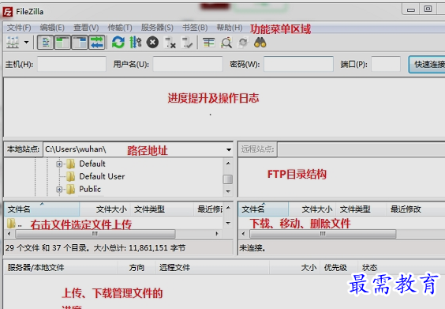This screenshot has width=445, height=309.
Task: Select the parent folder '..' entry
Action: pyautogui.click(x=15, y=224)
